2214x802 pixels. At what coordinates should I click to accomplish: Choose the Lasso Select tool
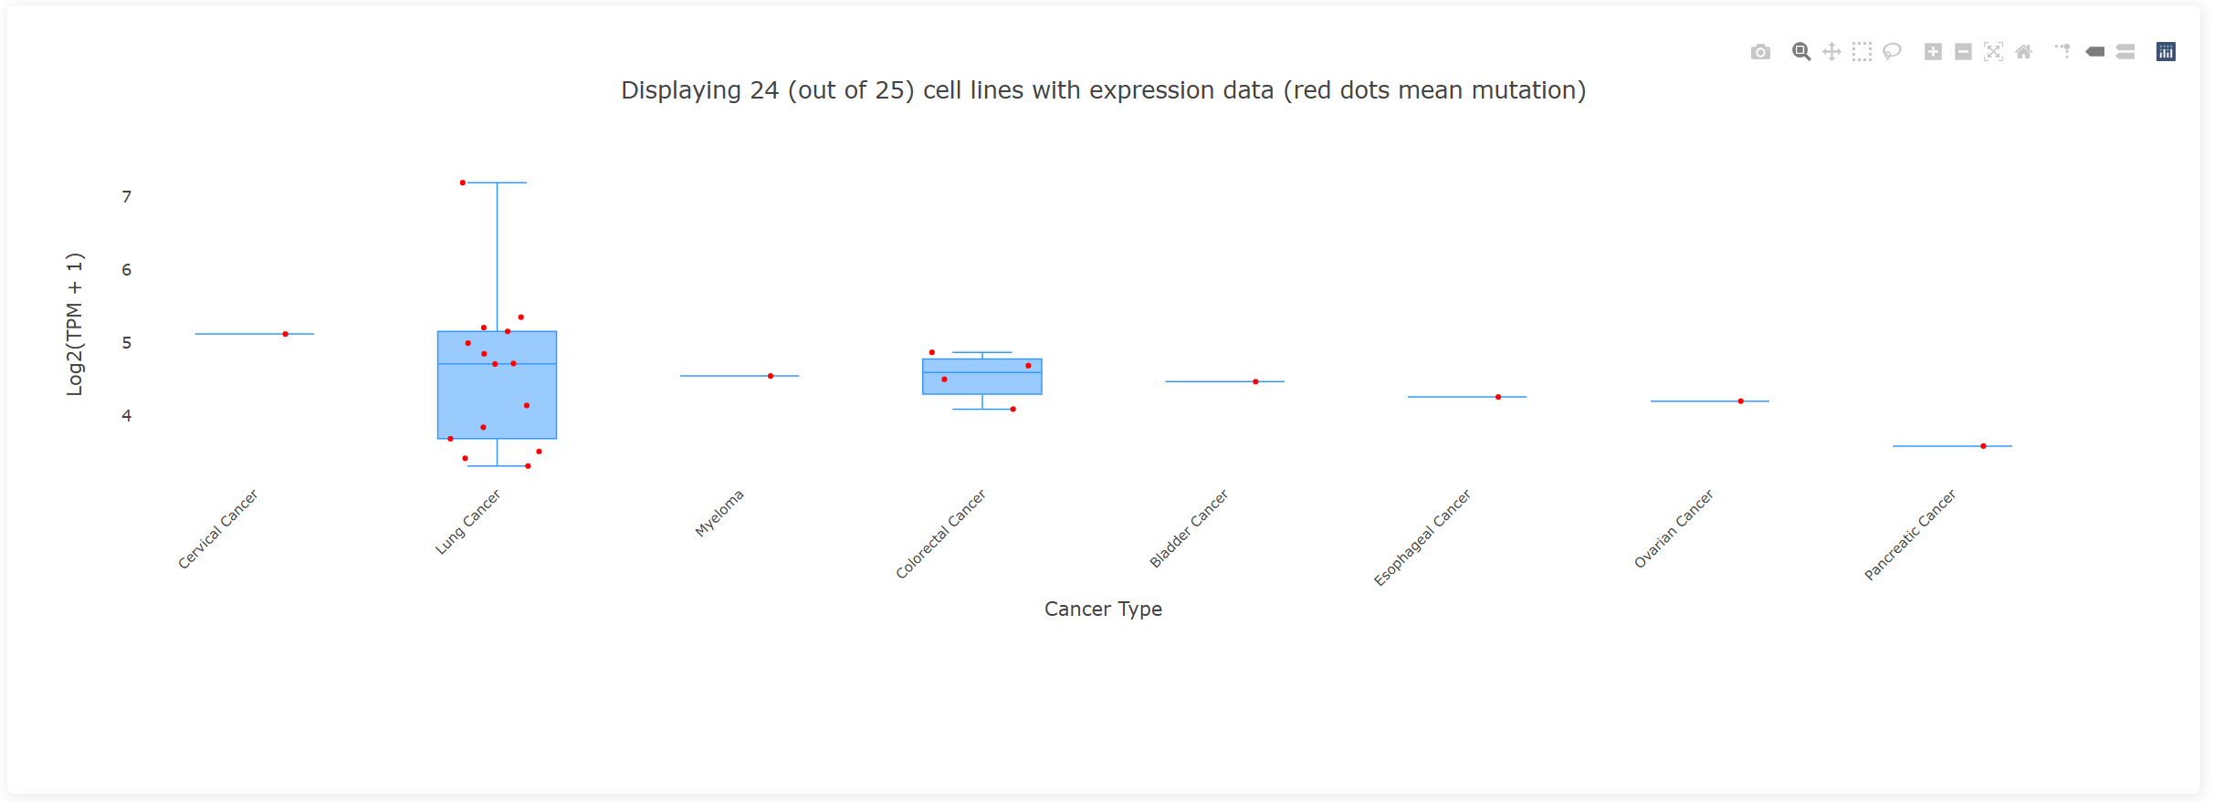pos(1892,52)
